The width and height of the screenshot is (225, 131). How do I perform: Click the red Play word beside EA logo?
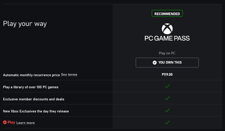[11, 123]
